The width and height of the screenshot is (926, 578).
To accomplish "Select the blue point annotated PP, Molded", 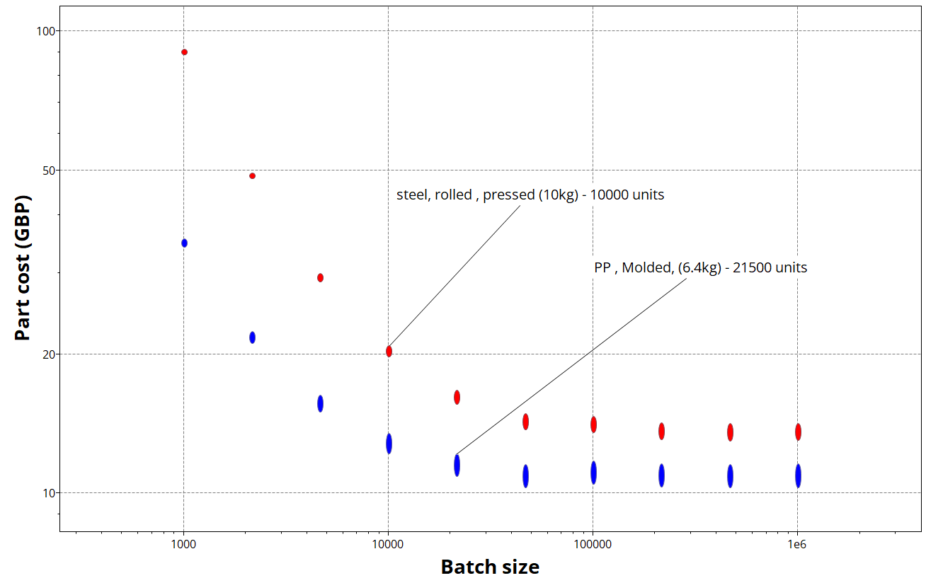I will pos(457,465).
